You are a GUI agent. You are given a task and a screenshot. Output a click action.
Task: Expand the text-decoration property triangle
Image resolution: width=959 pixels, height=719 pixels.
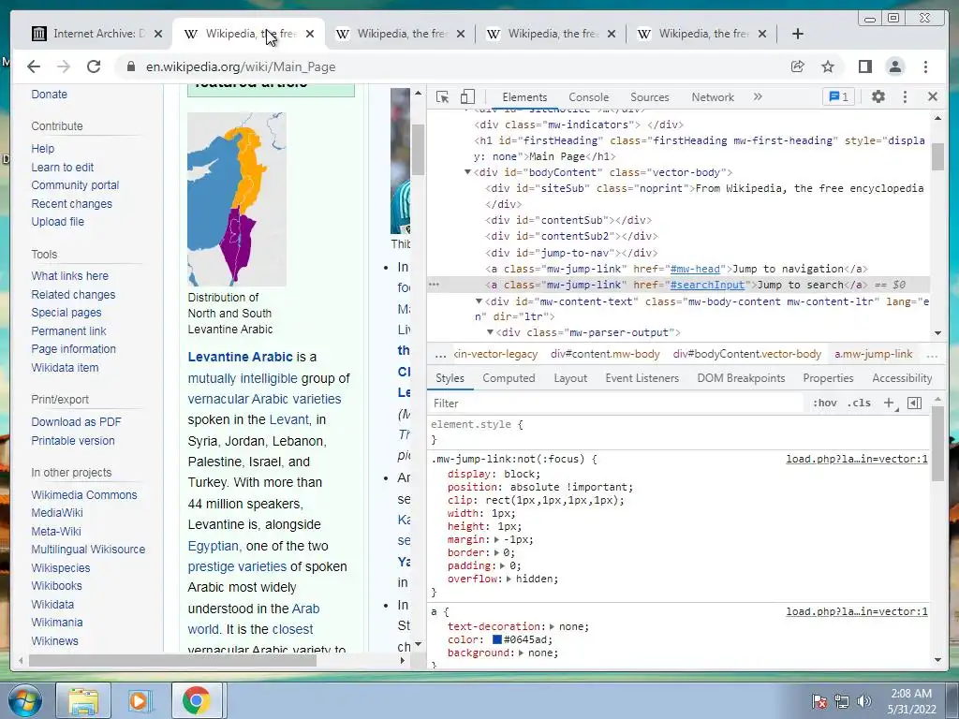552,626
